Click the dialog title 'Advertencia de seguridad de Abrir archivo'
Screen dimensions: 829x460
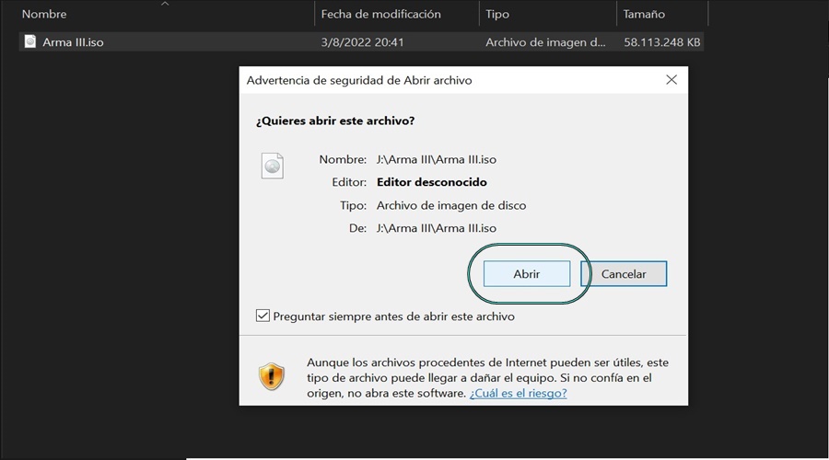[x=359, y=80]
